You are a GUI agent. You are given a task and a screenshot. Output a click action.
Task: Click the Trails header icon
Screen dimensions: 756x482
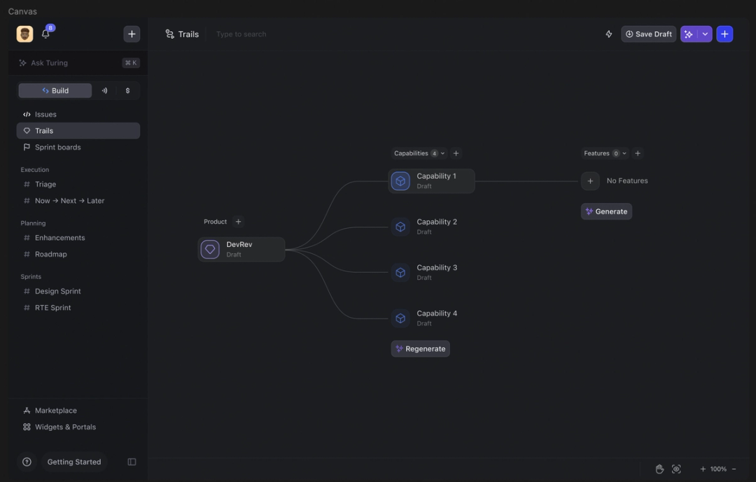[x=169, y=34]
